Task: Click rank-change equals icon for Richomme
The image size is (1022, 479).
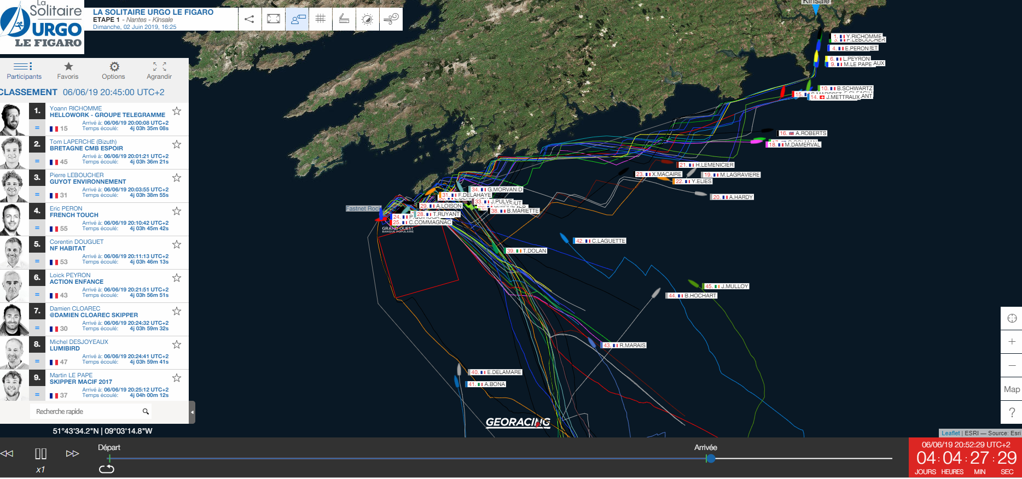Action: coord(37,128)
